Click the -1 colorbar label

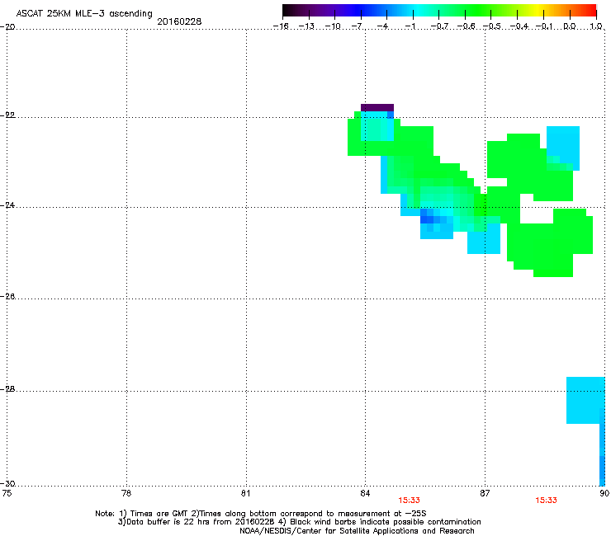[x=410, y=26]
